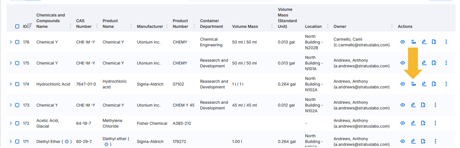
Task: Sort by the Volume Mass column
Action: (x=272, y=26)
